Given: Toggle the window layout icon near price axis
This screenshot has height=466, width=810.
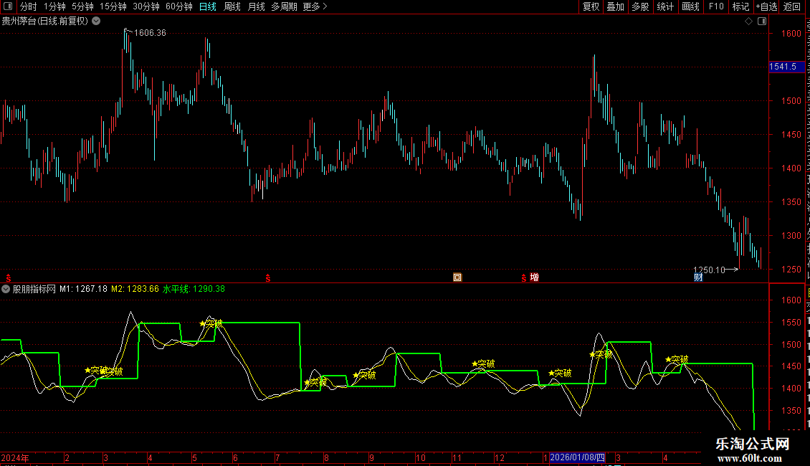Looking at the screenshot, I should 762,22.
